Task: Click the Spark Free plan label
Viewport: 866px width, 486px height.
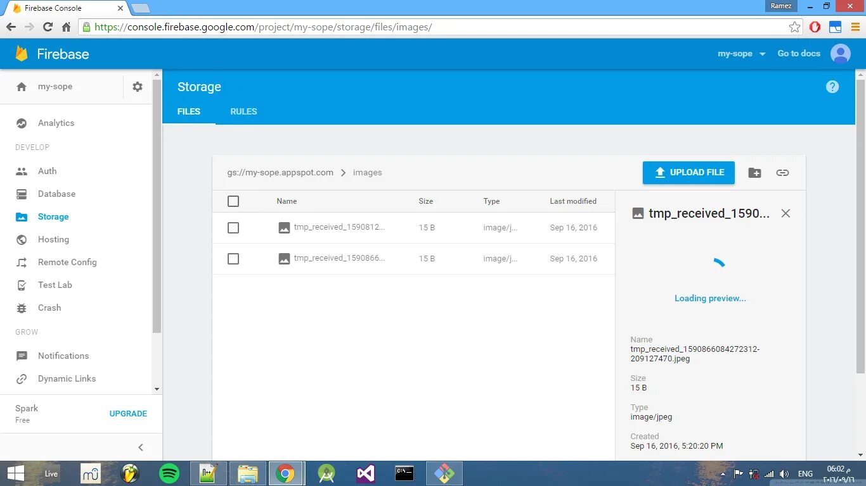Action: [x=27, y=414]
